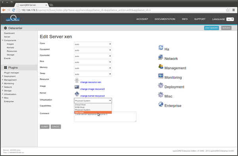This screenshot has height=156, width=238.
Task: Open the Account menu
Action: (x=142, y=19)
